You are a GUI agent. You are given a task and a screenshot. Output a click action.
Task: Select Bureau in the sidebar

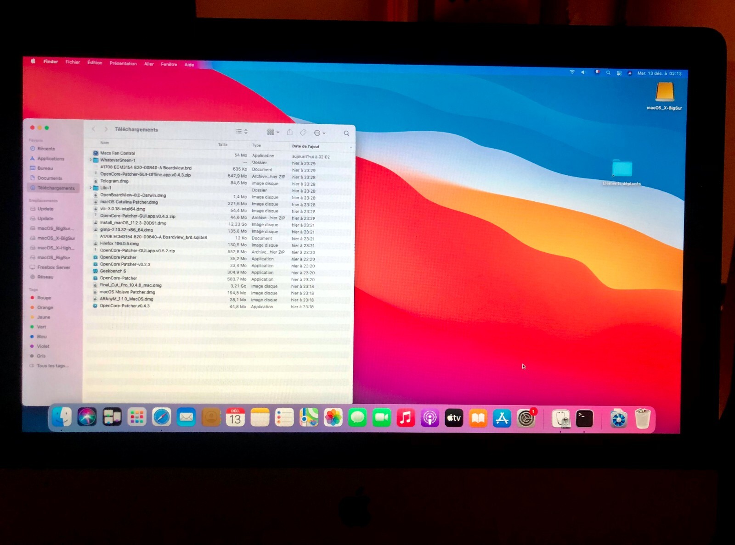45,168
